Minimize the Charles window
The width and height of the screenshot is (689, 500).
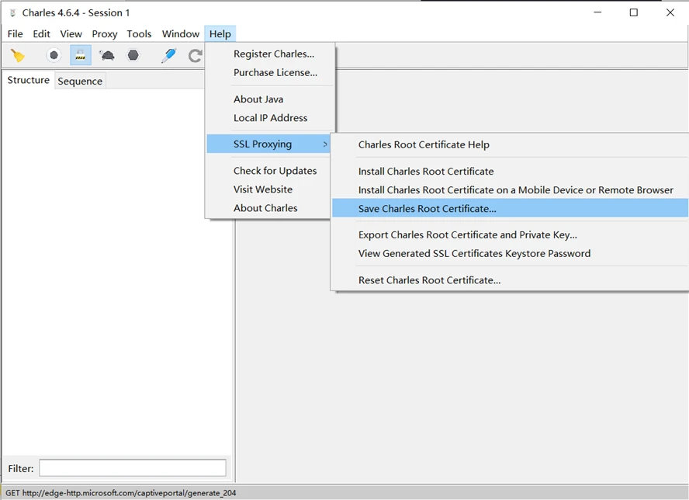click(x=597, y=12)
